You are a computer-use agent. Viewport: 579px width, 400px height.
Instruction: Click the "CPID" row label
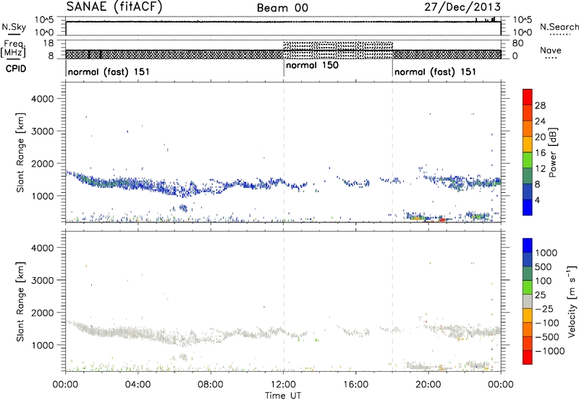point(16,69)
